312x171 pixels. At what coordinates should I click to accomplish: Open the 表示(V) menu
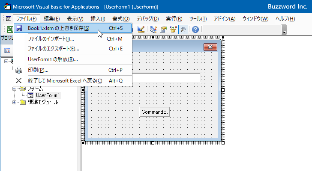coord(75,19)
